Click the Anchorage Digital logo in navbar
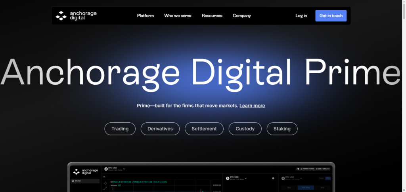The width and height of the screenshot is (406, 192). click(76, 15)
